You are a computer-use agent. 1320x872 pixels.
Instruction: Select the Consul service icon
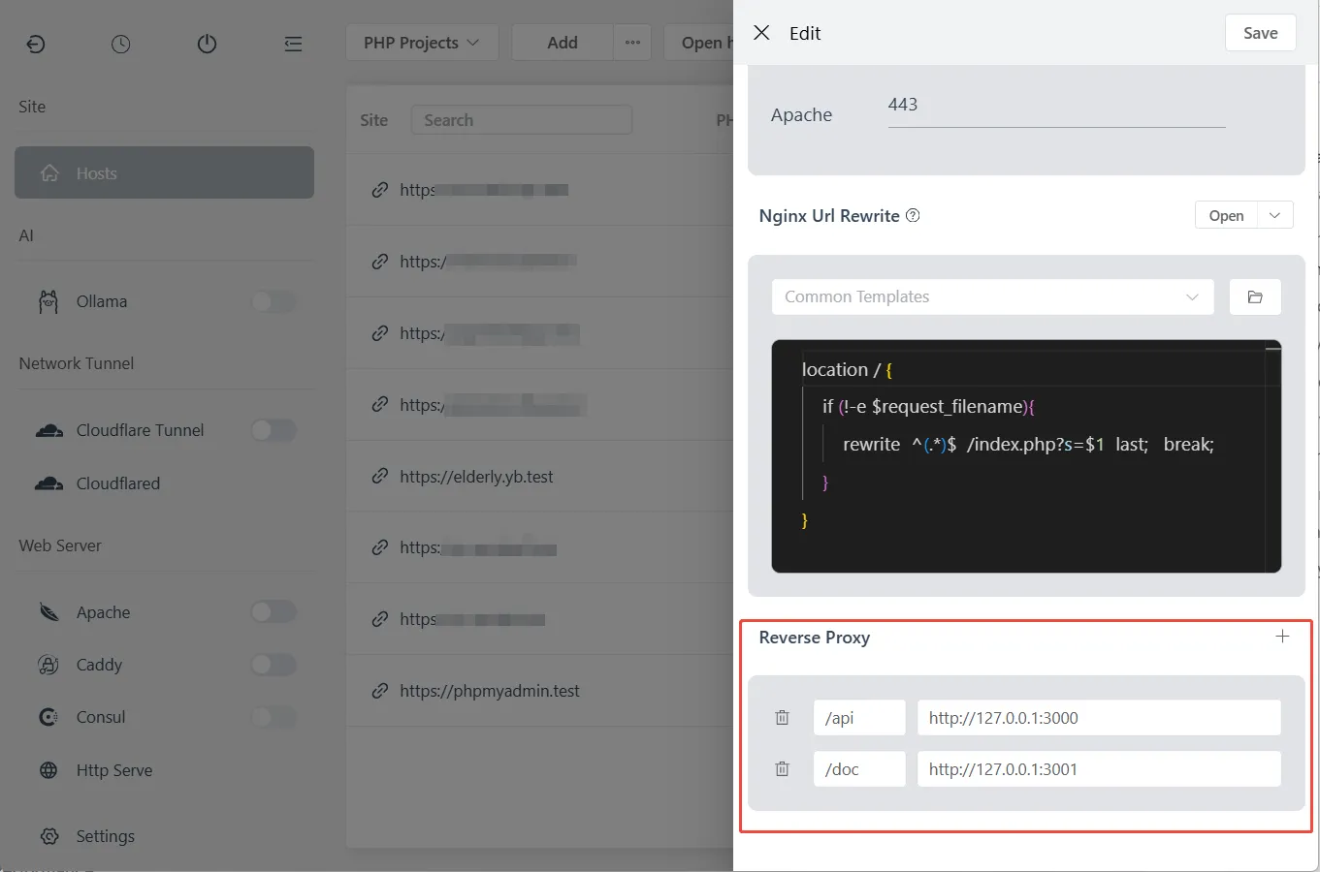pyautogui.click(x=48, y=717)
